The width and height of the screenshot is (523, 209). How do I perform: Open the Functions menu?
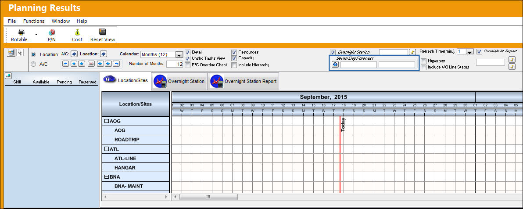[x=34, y=21]
